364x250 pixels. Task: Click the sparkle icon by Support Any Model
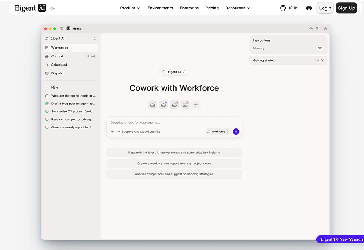[x=119, y=132]
